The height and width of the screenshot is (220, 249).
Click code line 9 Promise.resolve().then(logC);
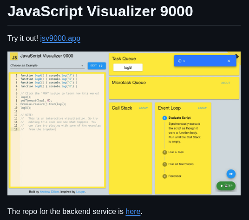[43, 104]
